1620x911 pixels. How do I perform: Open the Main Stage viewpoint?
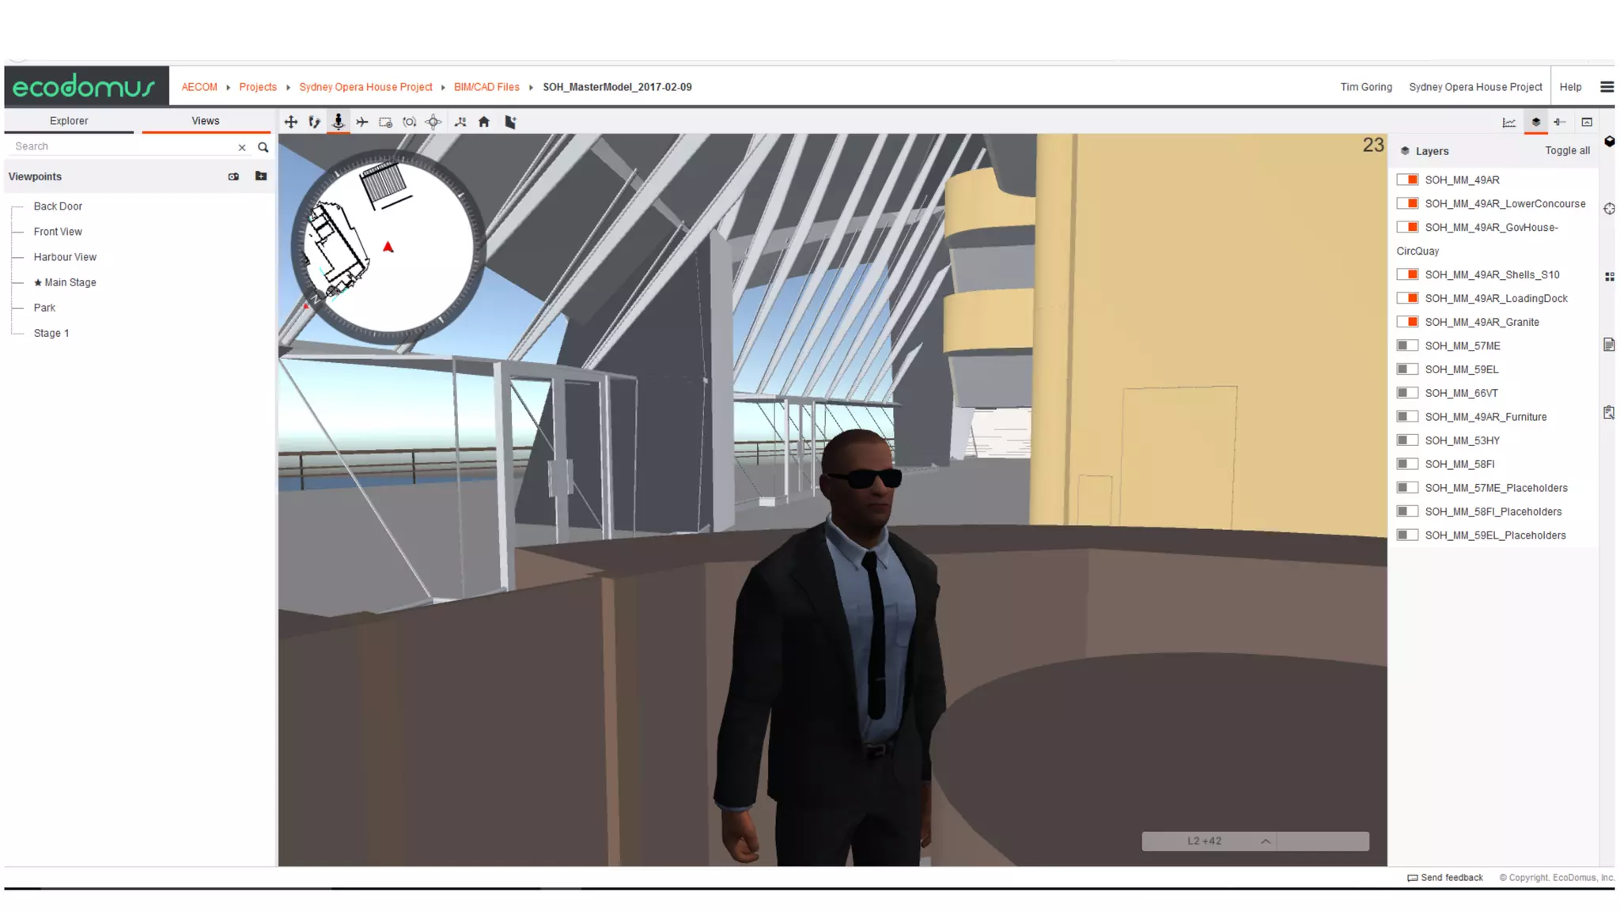[70, 282]
